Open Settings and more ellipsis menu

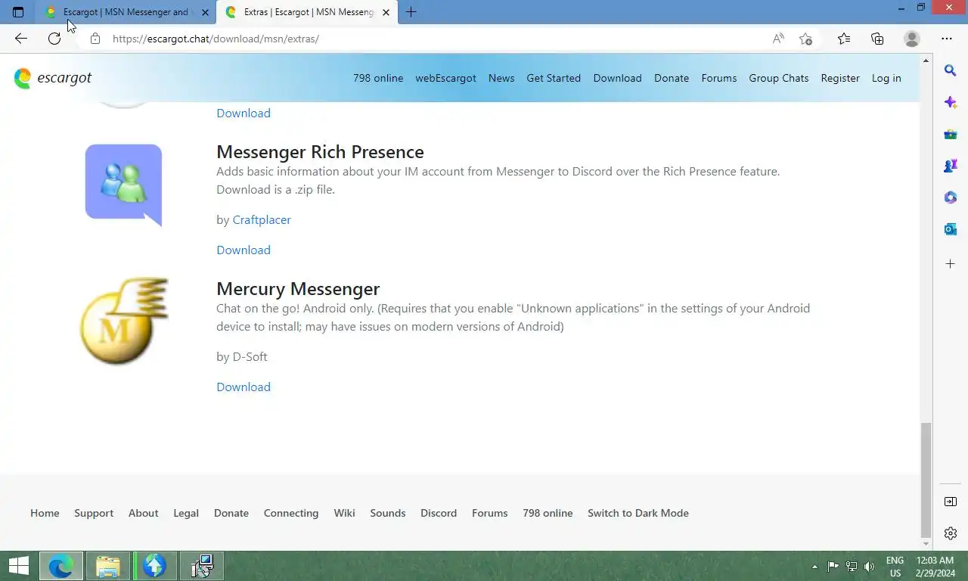click(947, 39)
